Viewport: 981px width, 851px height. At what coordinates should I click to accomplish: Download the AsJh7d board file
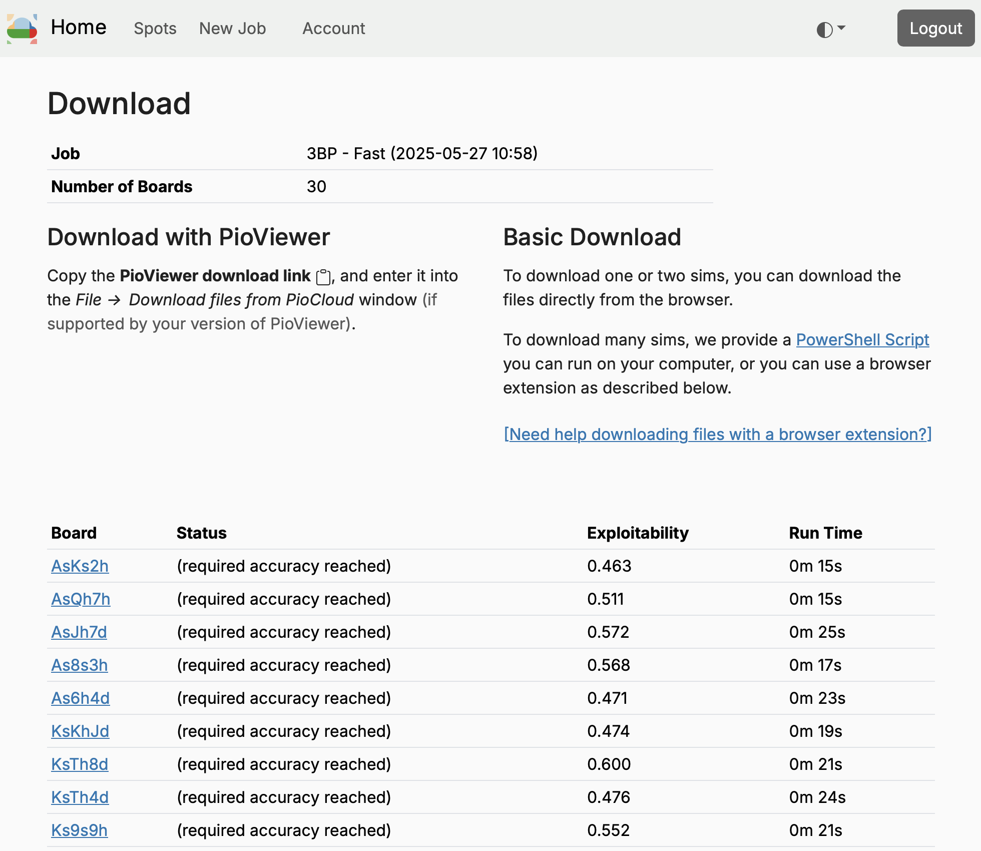(79, 632)
